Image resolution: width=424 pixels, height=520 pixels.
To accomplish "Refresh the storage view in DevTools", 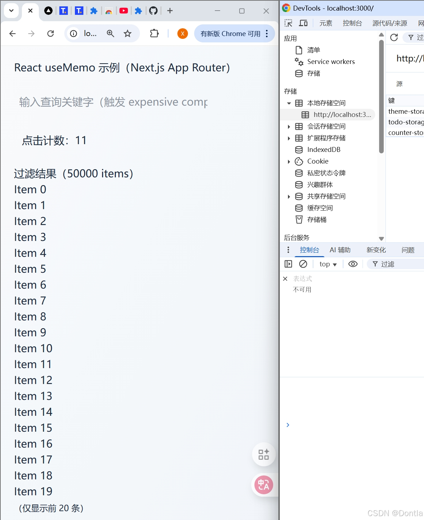I will point(394,37).
